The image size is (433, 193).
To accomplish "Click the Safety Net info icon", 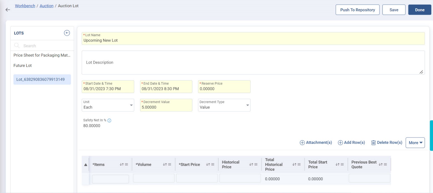I will 109,121.
